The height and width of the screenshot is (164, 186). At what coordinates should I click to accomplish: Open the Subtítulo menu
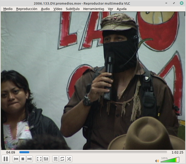click(x=73, y=9)
